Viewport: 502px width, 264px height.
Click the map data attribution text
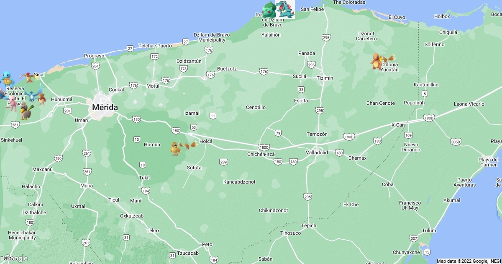click(468, 261)
